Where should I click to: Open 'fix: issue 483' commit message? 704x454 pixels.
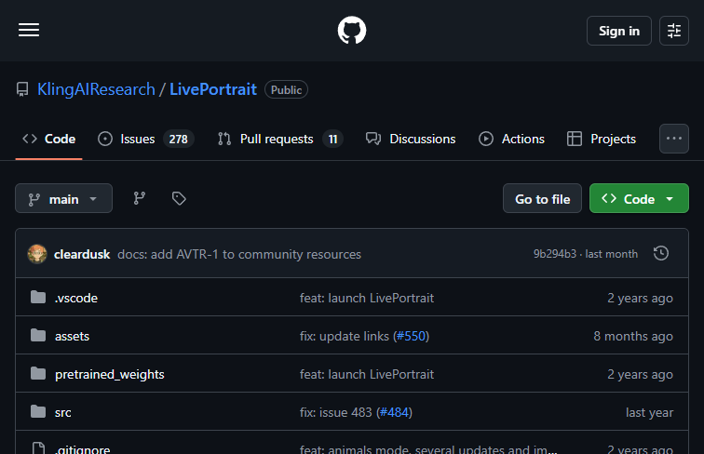click(x=336, y=412)
